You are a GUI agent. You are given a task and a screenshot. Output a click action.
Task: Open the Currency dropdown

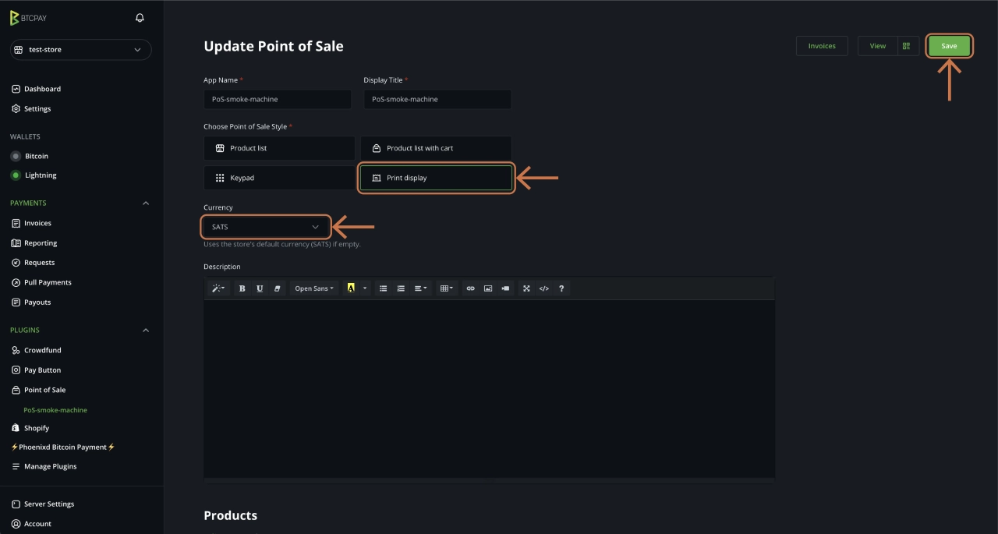[x=265, y=227]
